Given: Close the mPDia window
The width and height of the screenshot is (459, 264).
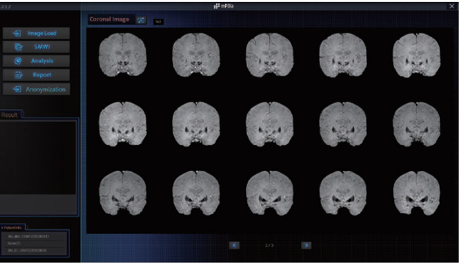Looking at the screenshot, I should [452, 5].
